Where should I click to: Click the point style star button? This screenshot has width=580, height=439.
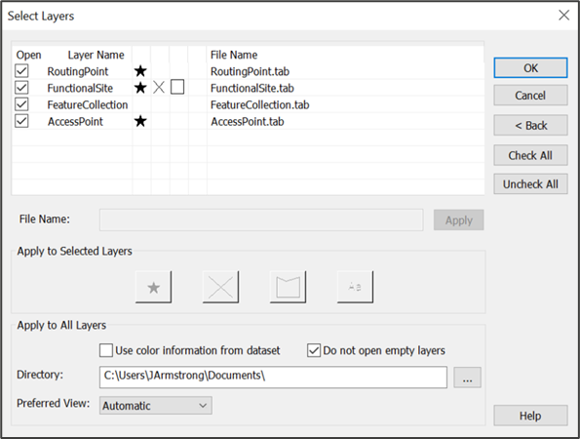click(153, 287)
